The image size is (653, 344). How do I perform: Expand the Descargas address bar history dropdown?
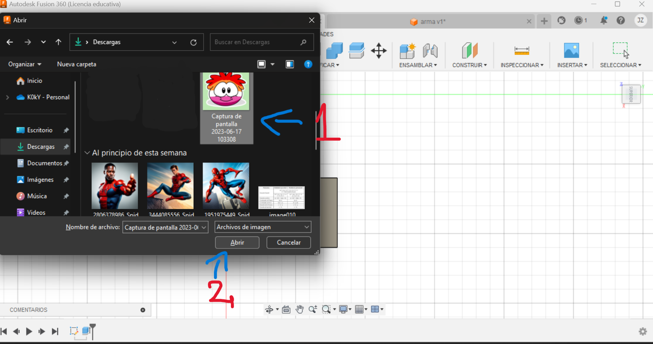click(174, 42)
